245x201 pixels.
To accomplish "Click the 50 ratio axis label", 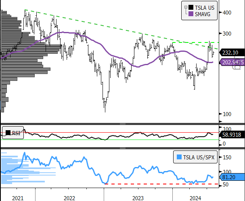I will coord(226,184).
